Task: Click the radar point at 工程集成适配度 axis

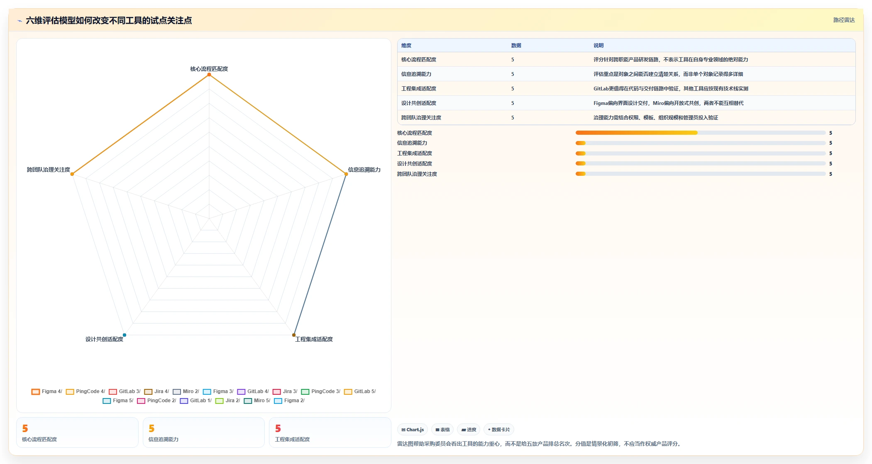Action: pos(294,335)
